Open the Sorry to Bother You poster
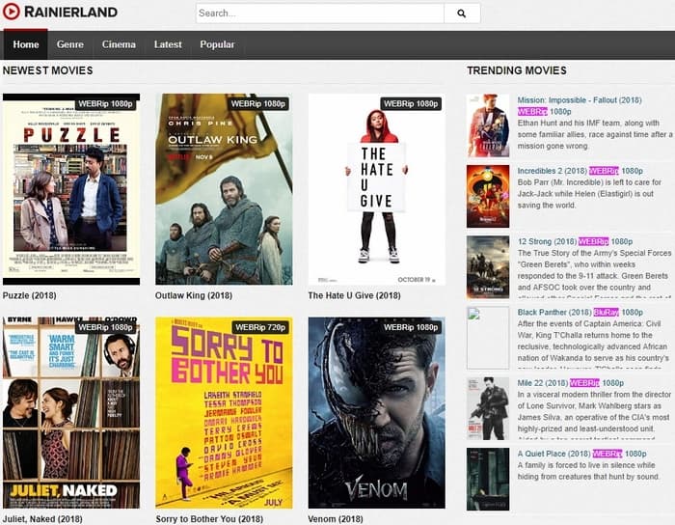675x525 pixels. (x=224, y=413)
